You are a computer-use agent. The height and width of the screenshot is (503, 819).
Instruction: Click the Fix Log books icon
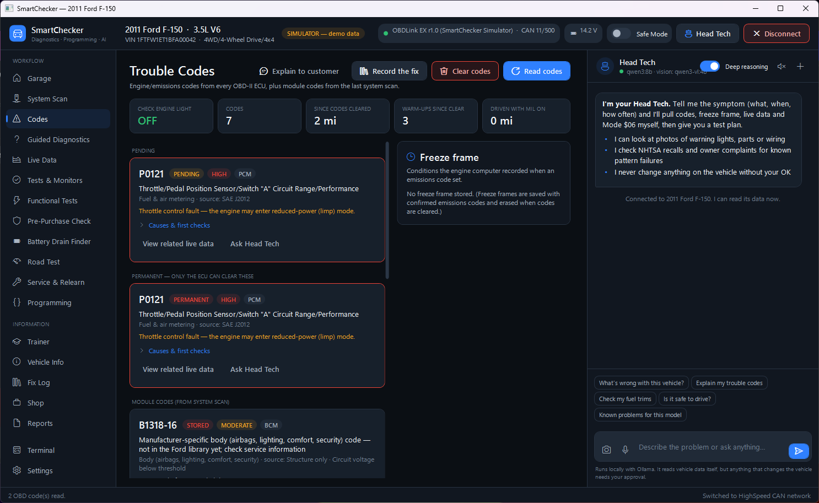17,382
